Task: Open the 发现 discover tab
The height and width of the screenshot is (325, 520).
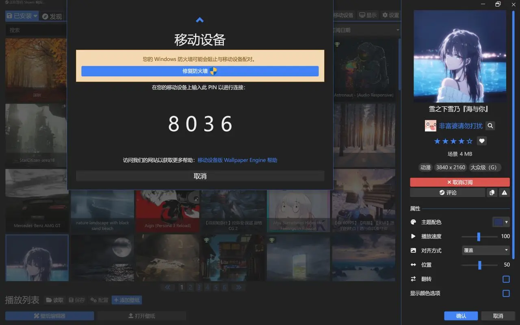Action: coord(52,16)
